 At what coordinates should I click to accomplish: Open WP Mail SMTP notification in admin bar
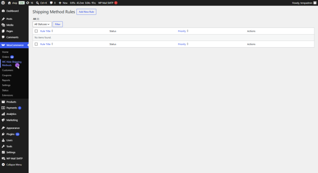[108, 3]
